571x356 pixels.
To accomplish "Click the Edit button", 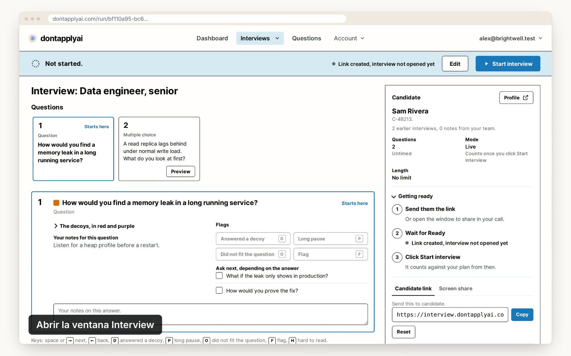I will coord(455,64).
